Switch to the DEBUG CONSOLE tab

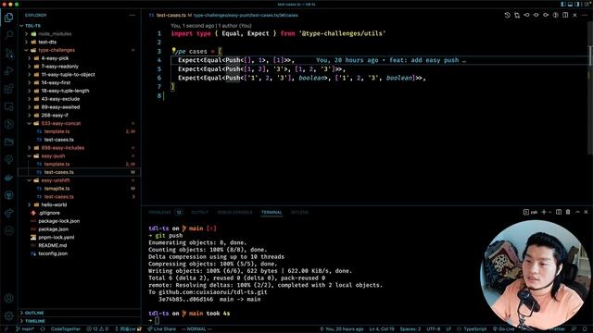[234, 213]
